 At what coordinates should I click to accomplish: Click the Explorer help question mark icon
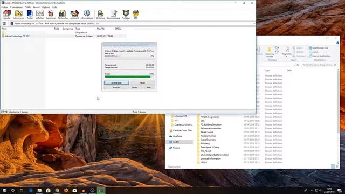337,43
